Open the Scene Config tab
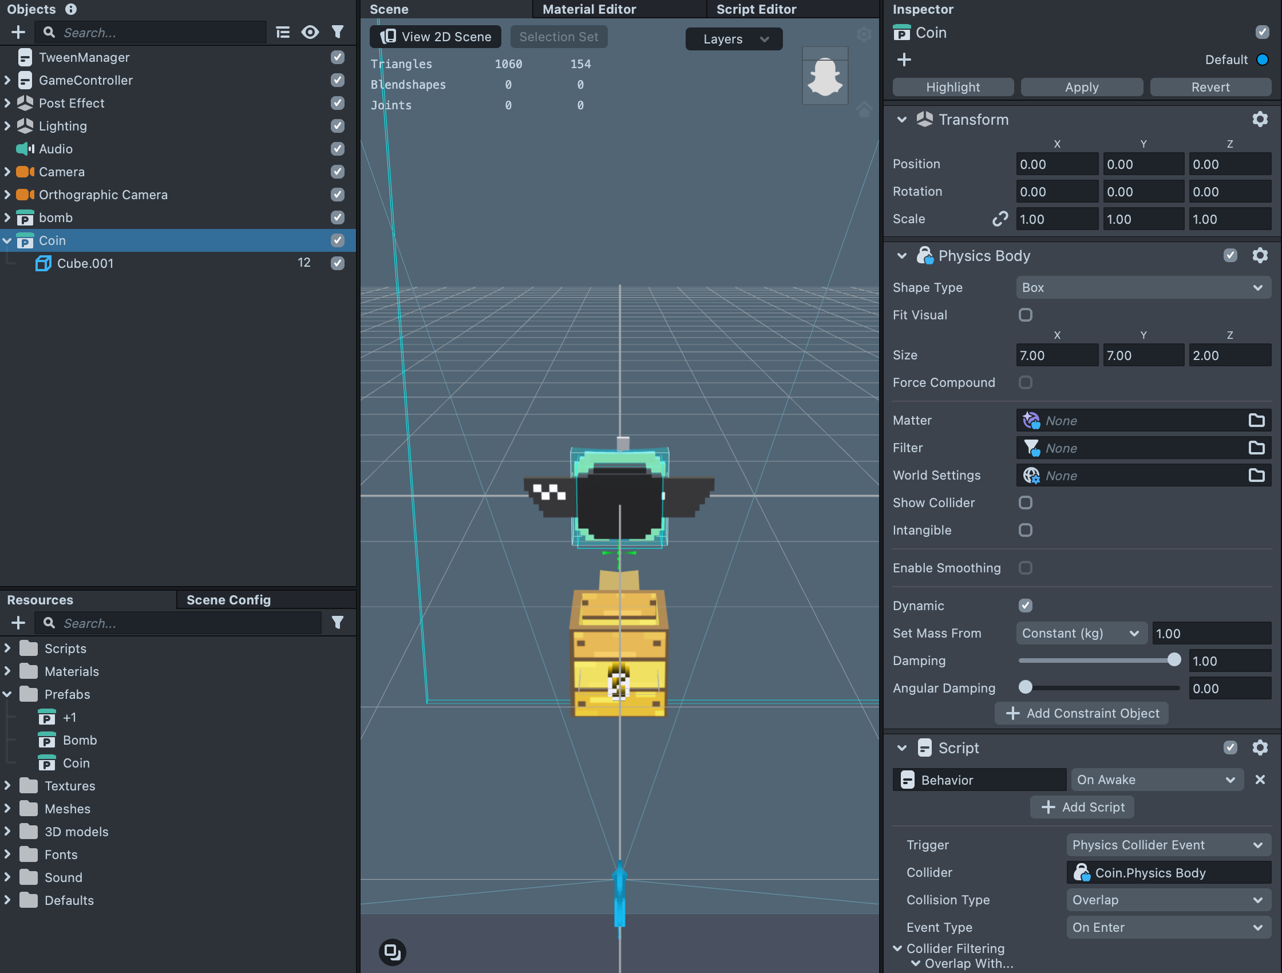 [228, 600]
